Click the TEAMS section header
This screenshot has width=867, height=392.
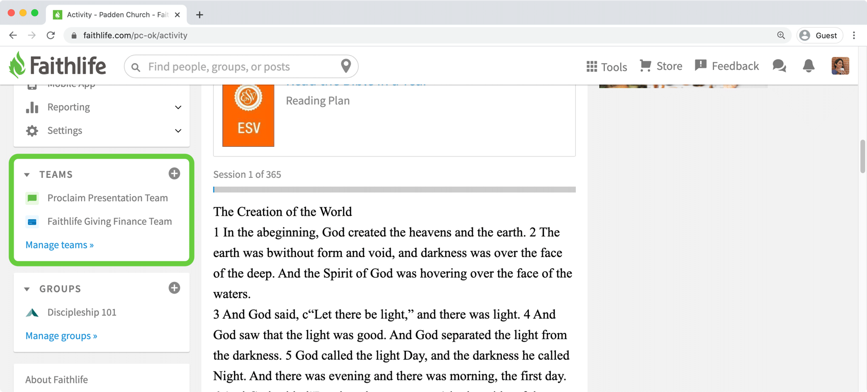[x=56, y=174]
